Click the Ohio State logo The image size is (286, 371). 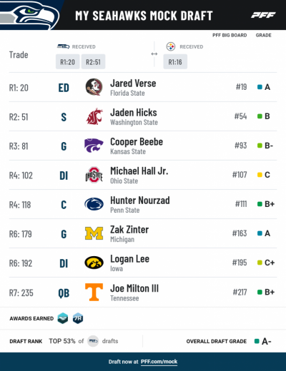point(94,175)
